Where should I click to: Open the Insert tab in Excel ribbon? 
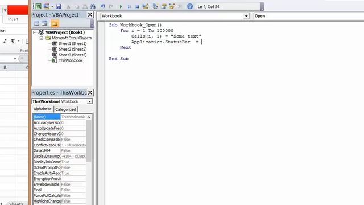(13, 19)
